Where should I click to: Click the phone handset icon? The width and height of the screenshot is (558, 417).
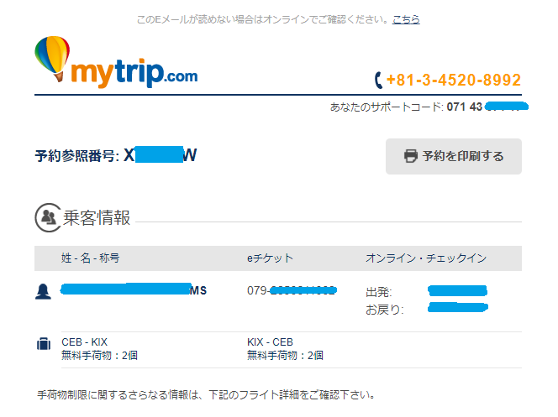pyautogui.click(x=378, y=80)
